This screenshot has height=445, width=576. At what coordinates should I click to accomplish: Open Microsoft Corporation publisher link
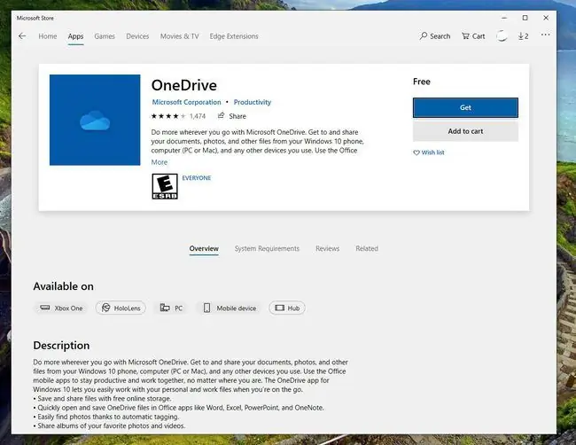pos(187,102)
